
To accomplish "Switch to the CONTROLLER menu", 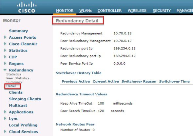I will (x=109, y=11).
